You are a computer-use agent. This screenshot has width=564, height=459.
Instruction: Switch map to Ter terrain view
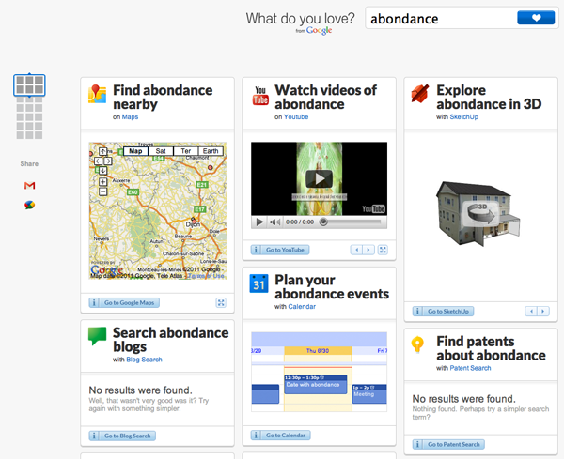pos(185,151)
